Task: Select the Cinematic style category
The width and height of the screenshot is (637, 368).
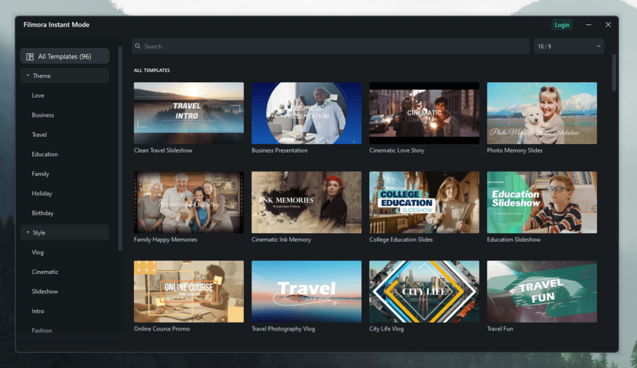Action: (45, 272)
